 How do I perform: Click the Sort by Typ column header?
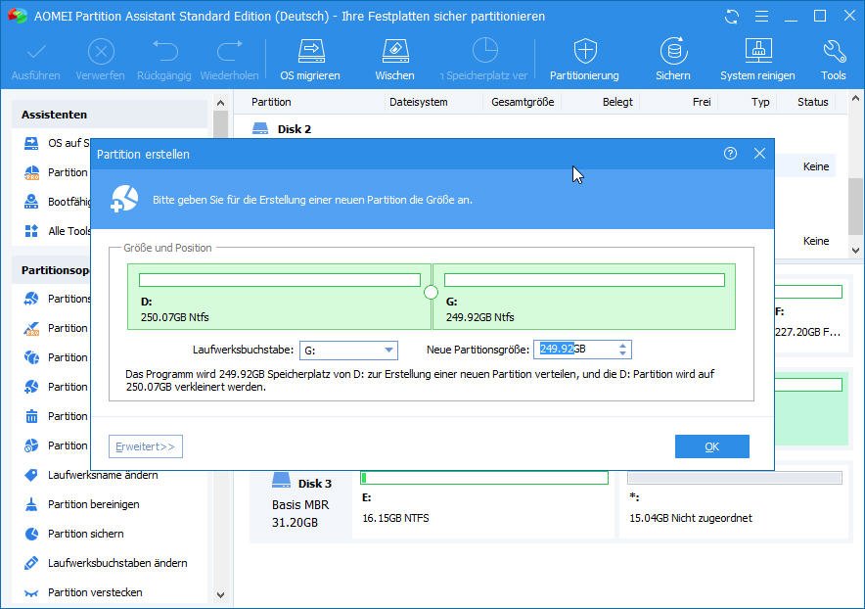760,102
